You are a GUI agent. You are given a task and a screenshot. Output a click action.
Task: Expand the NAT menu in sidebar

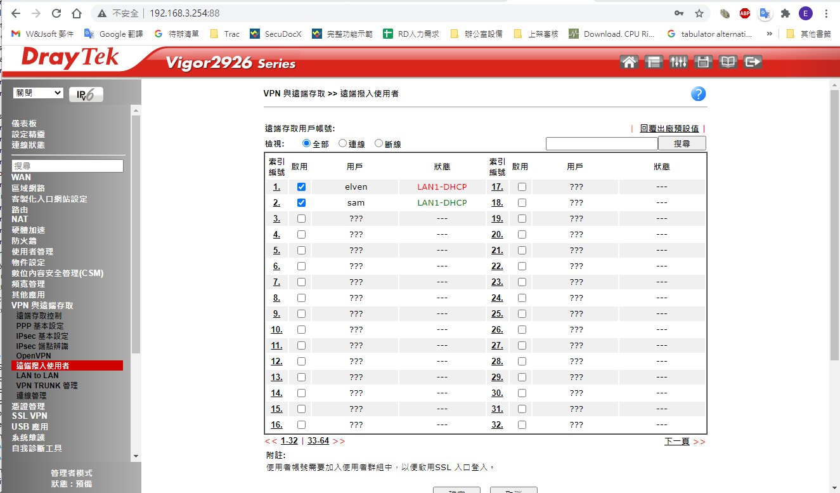pyautogui.click(x=20, y=219)
